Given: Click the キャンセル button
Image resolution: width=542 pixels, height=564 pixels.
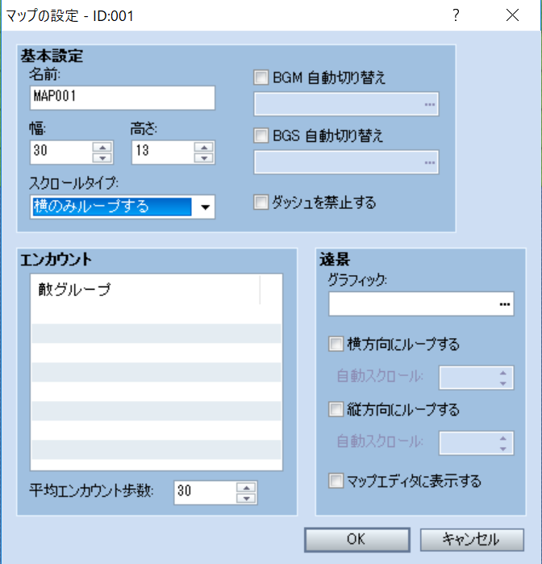Looking at the screenshot, I should pyautogui.click(x=472, y=540).
